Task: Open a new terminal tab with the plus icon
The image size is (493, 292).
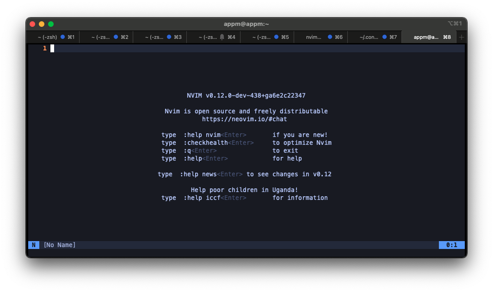Action: point(461,37)
